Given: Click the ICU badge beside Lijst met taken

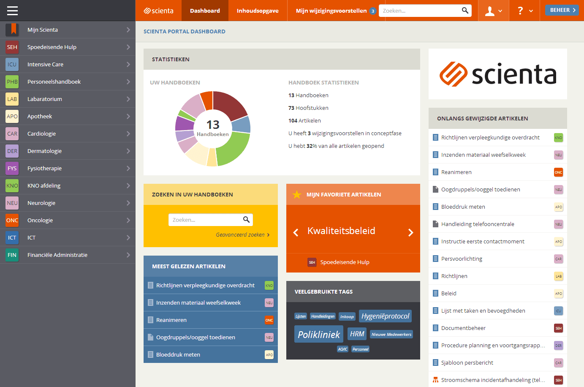Looking at the screenshot, I should pos(558,311).
